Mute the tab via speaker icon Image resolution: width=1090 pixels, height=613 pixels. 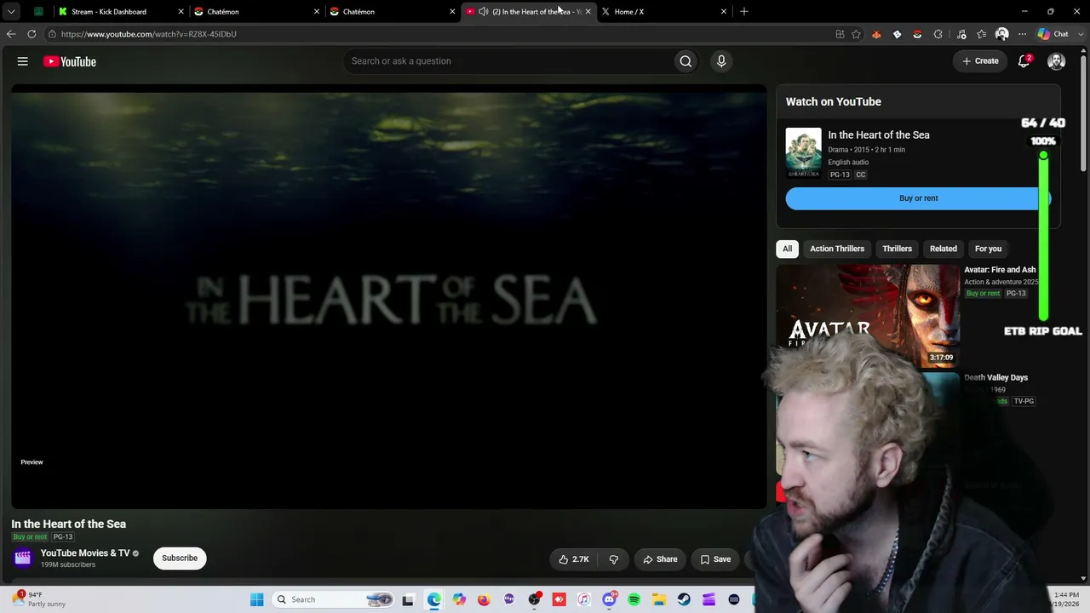(484, 12)
